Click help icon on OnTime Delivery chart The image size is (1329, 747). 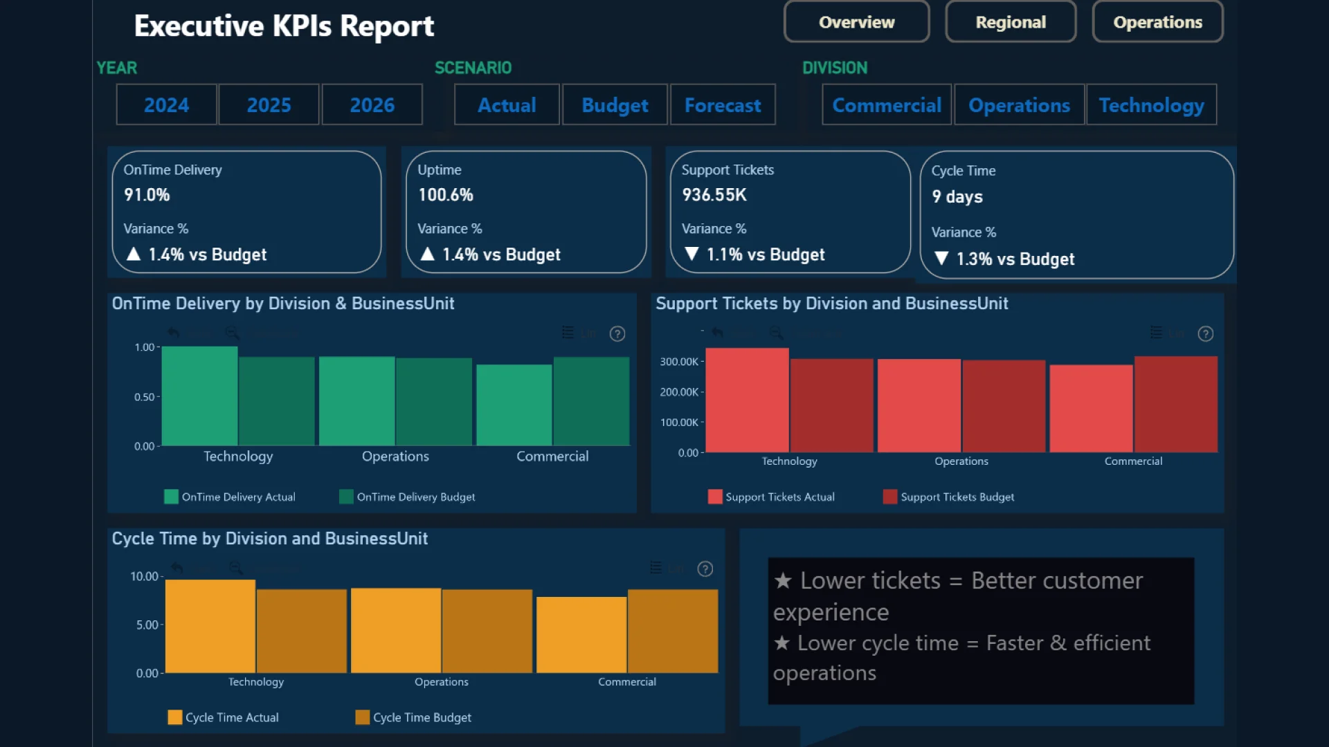(617, 334)
